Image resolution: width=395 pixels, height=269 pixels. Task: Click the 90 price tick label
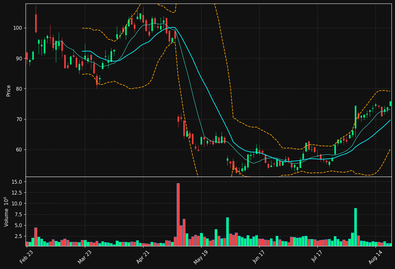(x=19, y=58)
